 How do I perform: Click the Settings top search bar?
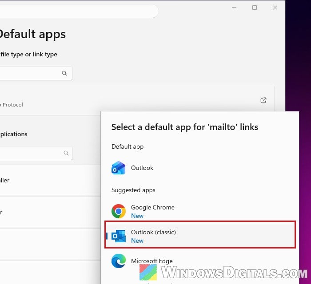(x=79, y=11)
